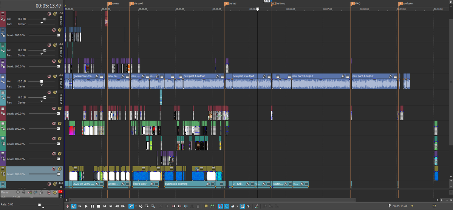This screenshot has width=453, height=210.
Task: Toggle Enable Snapping magnet button
Action: [x=220, y=206]
